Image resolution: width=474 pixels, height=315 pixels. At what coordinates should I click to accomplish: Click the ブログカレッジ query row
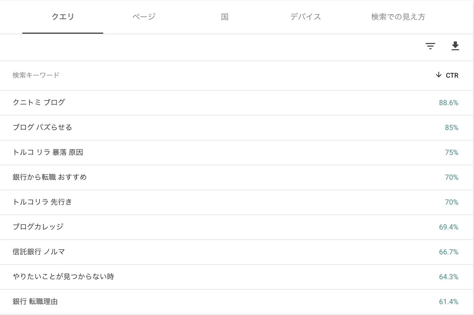tap(236, 227)
